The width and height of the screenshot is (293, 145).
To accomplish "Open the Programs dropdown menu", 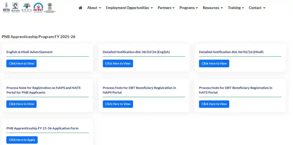I will [189, 8].
